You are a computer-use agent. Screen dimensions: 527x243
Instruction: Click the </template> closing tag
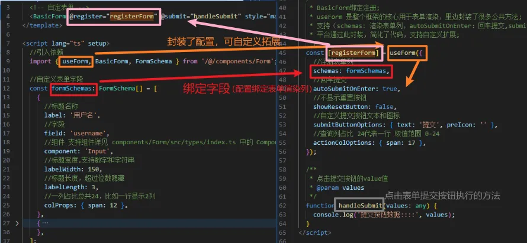42,25
